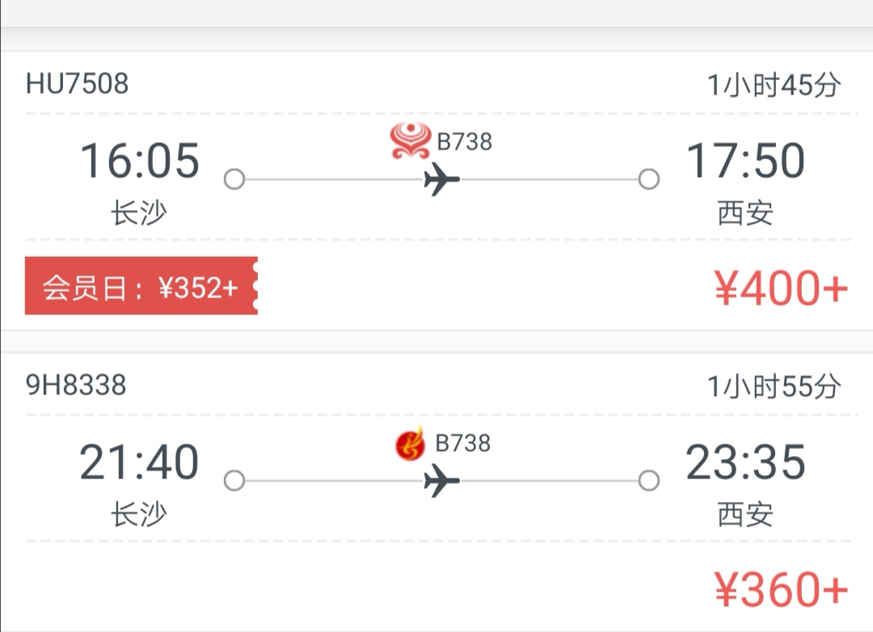Click the airplane icon on 9H8338 route line
Image resolution: width=873 pixels, height=632 pixels.
441,481
